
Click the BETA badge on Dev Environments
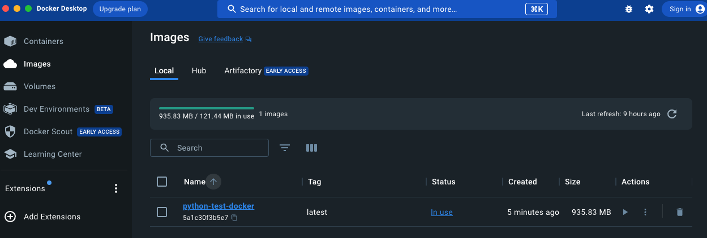click(104, 109)
